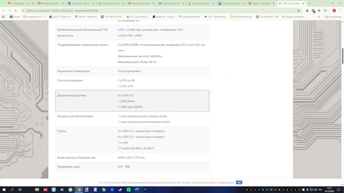Close the studio.youtube.com tab
344x193 pixels.
click(x=153, y=3)
